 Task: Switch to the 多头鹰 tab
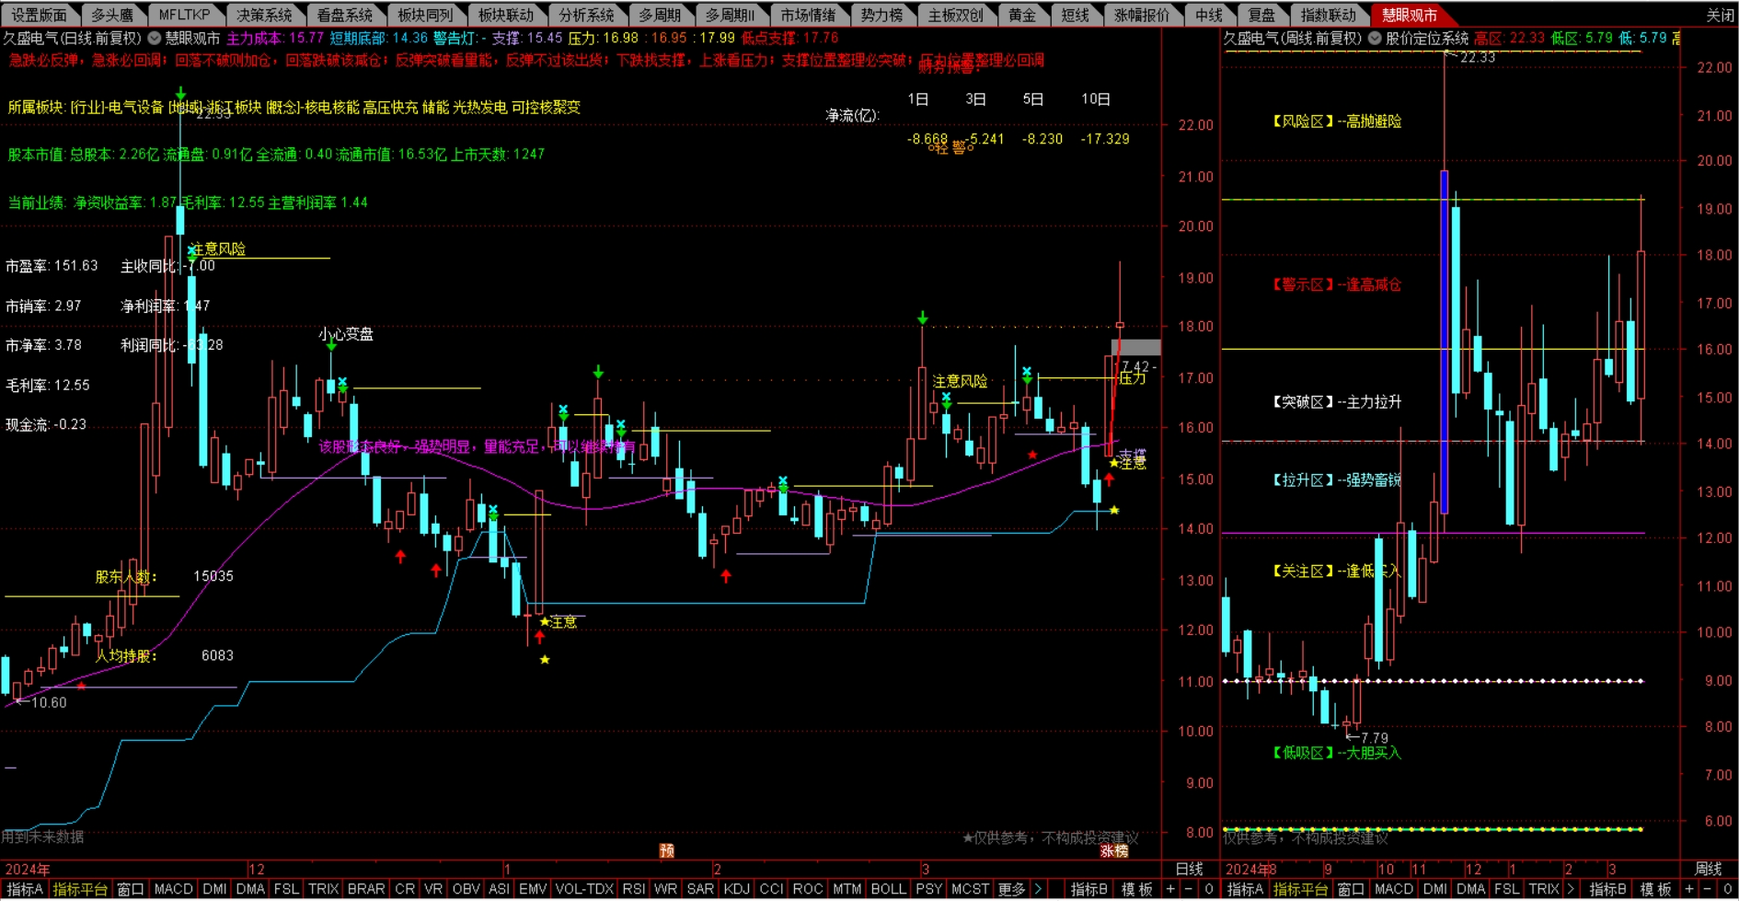[112, 15]
